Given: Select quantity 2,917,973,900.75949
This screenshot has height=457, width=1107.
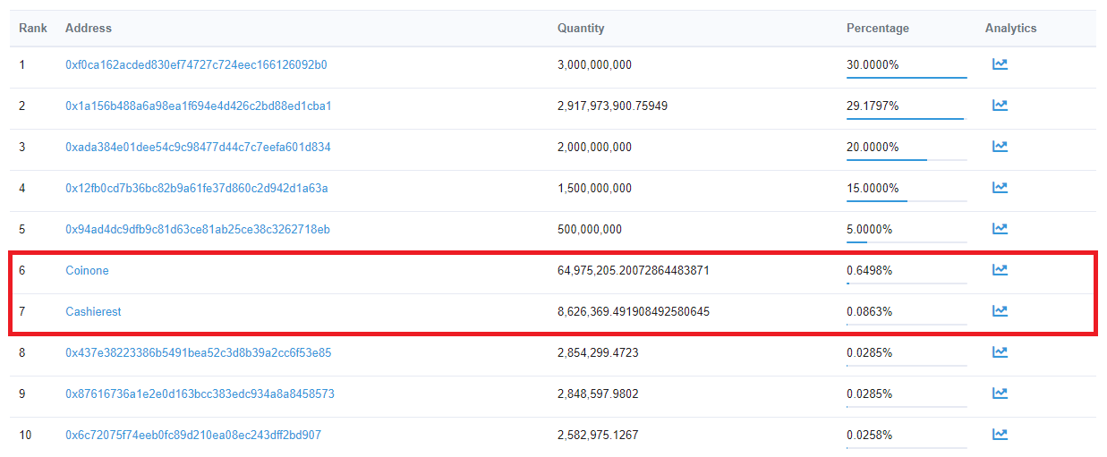Looking at the screenshot, I should pyautogui.click(x=612, y=106).
